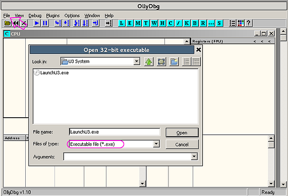Viewport: 288px width, 196px height.
Task: Open the Window menu
Action: click(92, 16)
